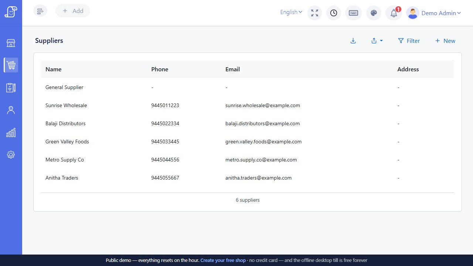The width and height of the screenshot is (473, 266).
Task: Click green.valley.foods@example.com email
Action: tap(263, 141)
